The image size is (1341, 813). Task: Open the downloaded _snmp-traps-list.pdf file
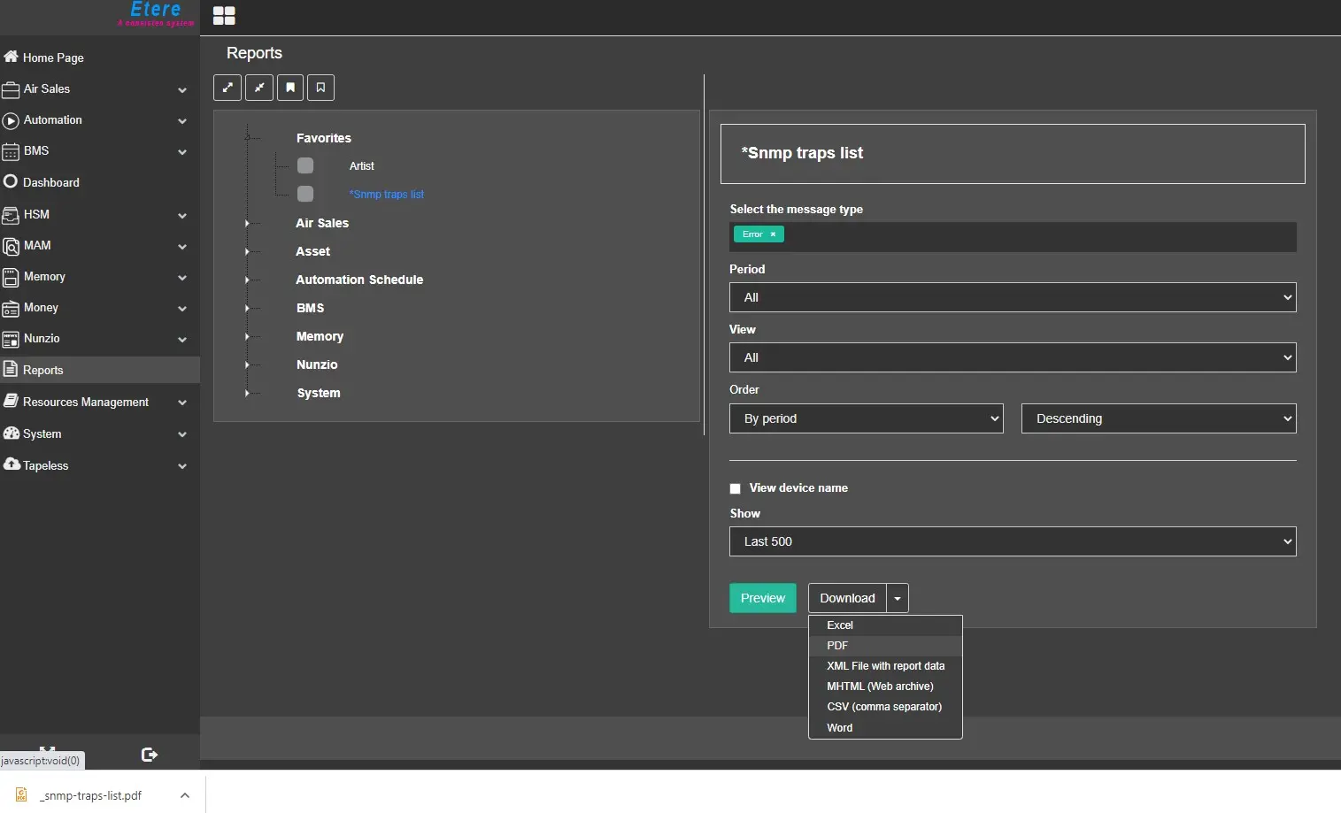tap(90, 795)
